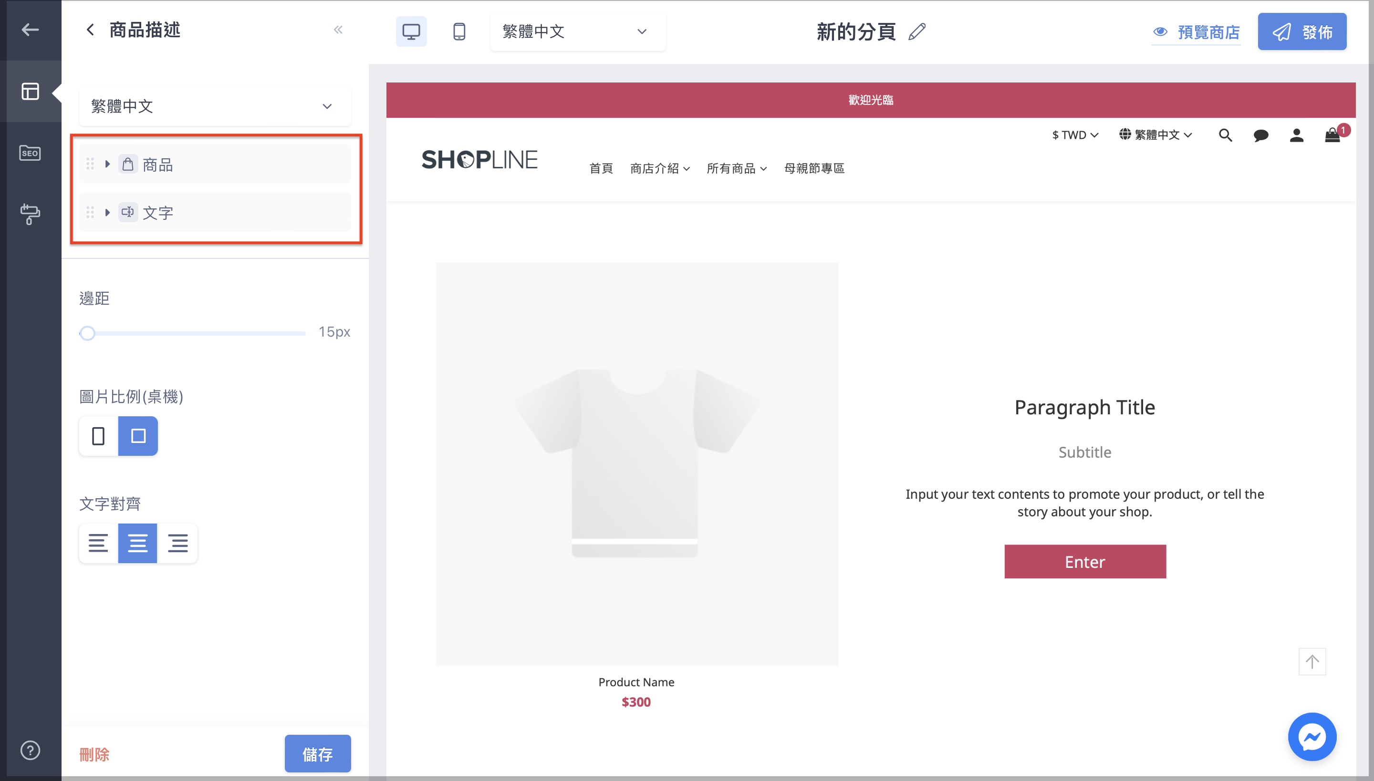Open the Messenger chat bubble
This screenshot has height=781, width=1374.
pos(1312,737)
